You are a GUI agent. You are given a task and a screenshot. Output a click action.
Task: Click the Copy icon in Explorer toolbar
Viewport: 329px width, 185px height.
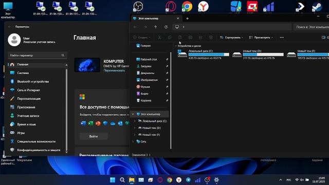point(170,38)
